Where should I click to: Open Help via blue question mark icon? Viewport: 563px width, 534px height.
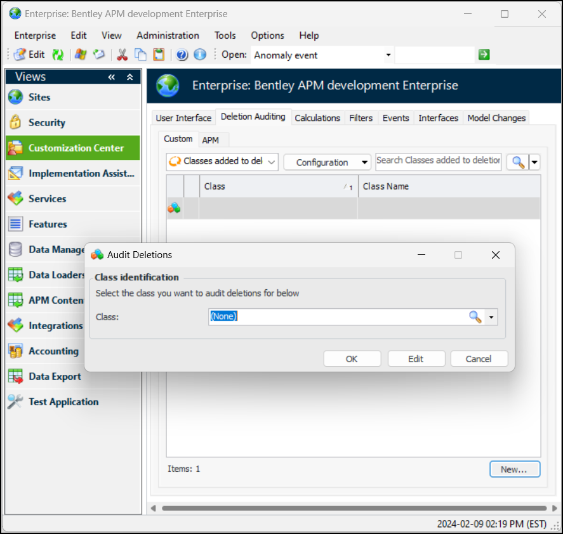[x=182, y=55]
